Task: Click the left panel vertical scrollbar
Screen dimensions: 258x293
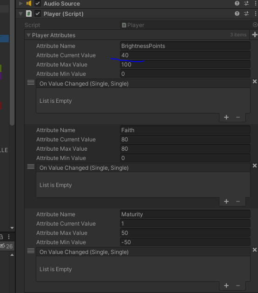Action: click(12, 63)
